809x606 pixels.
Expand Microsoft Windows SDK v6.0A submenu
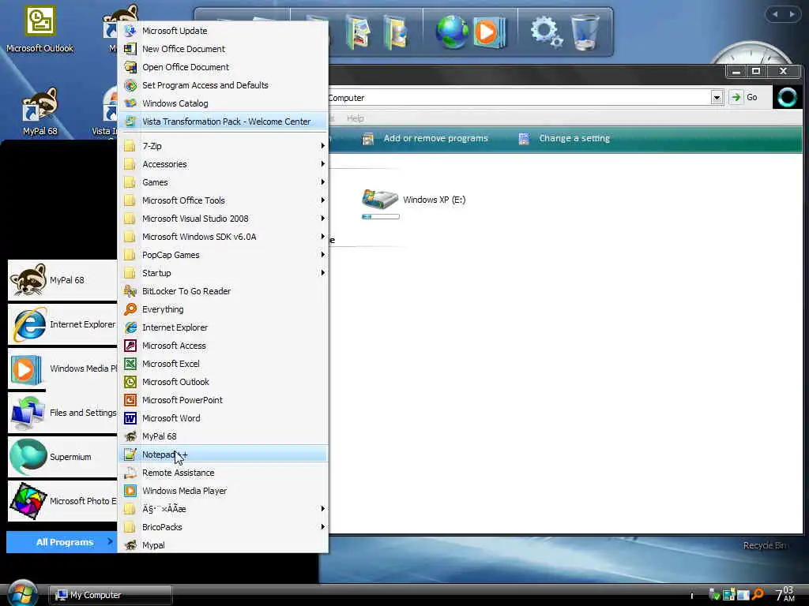pyautogui.click(x=224, y=237)
